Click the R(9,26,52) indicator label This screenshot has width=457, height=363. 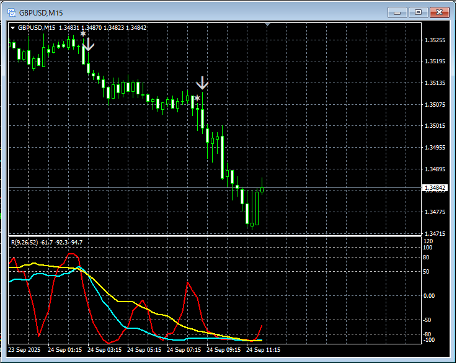(x=25, y=242)
